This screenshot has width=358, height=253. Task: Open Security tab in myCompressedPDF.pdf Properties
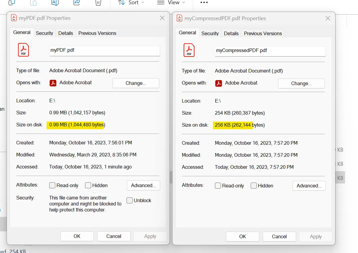210,33
